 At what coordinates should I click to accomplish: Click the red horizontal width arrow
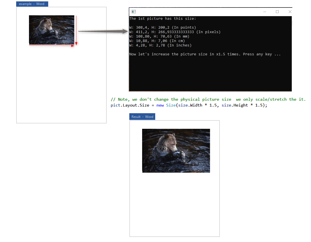[52, 46]
